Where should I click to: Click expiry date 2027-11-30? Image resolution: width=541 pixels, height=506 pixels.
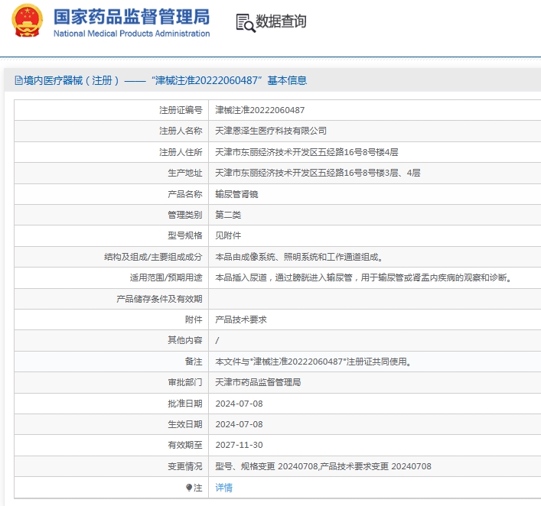pos(239,445)
